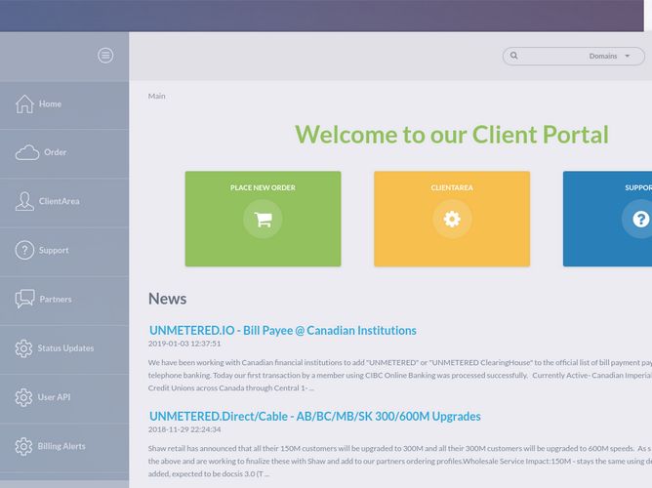
Task: Open Status Updates in the sidebar menu
Action: pyautogui.click(x=64, y=350)
